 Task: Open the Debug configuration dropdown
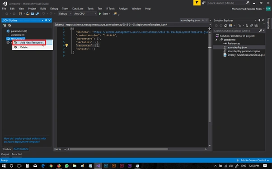(65, 14)
